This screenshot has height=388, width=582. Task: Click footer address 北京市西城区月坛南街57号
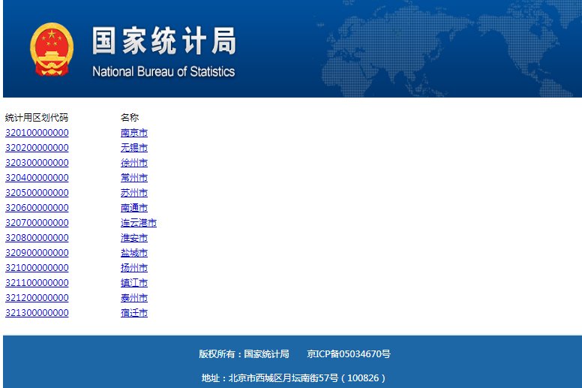(283, 378)
